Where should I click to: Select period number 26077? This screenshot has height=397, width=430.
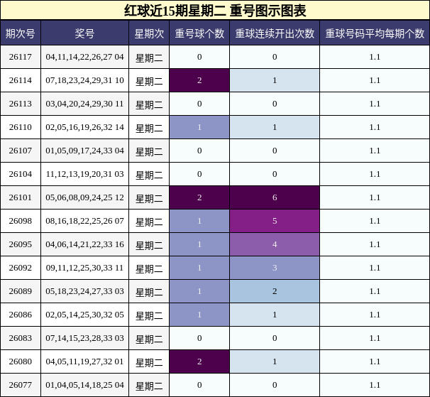click(21, 385)
